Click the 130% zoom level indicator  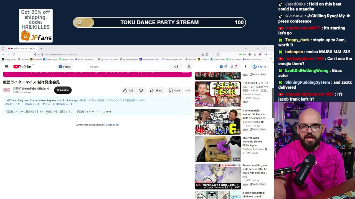point(212,54)
